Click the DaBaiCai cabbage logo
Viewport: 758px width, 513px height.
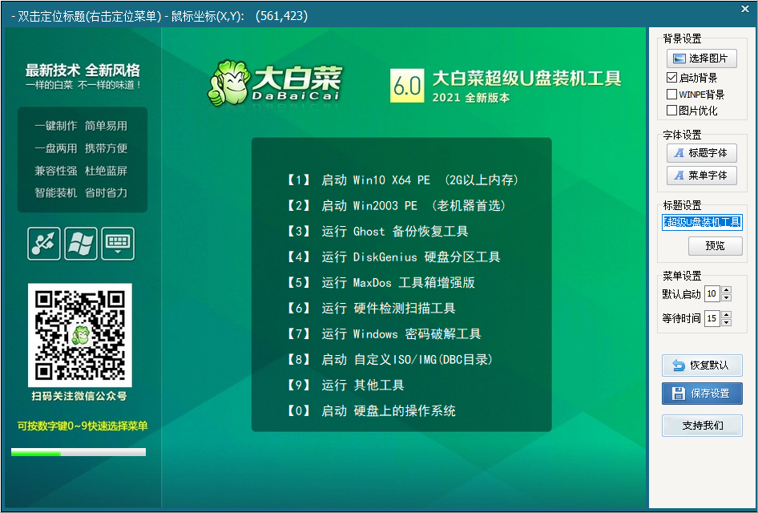pos(275,83)
